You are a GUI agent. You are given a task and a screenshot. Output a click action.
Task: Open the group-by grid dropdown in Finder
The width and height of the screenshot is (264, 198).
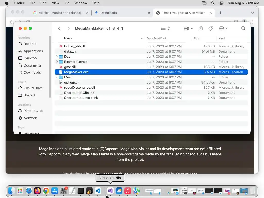188,28
